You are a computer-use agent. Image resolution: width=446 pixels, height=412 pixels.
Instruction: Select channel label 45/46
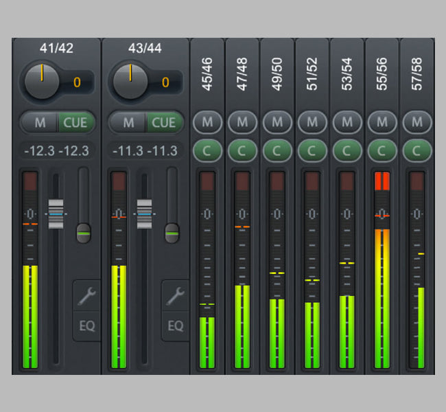(207, 74)
